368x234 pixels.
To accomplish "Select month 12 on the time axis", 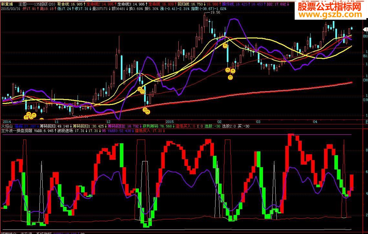I will click(x=108, y=122).
